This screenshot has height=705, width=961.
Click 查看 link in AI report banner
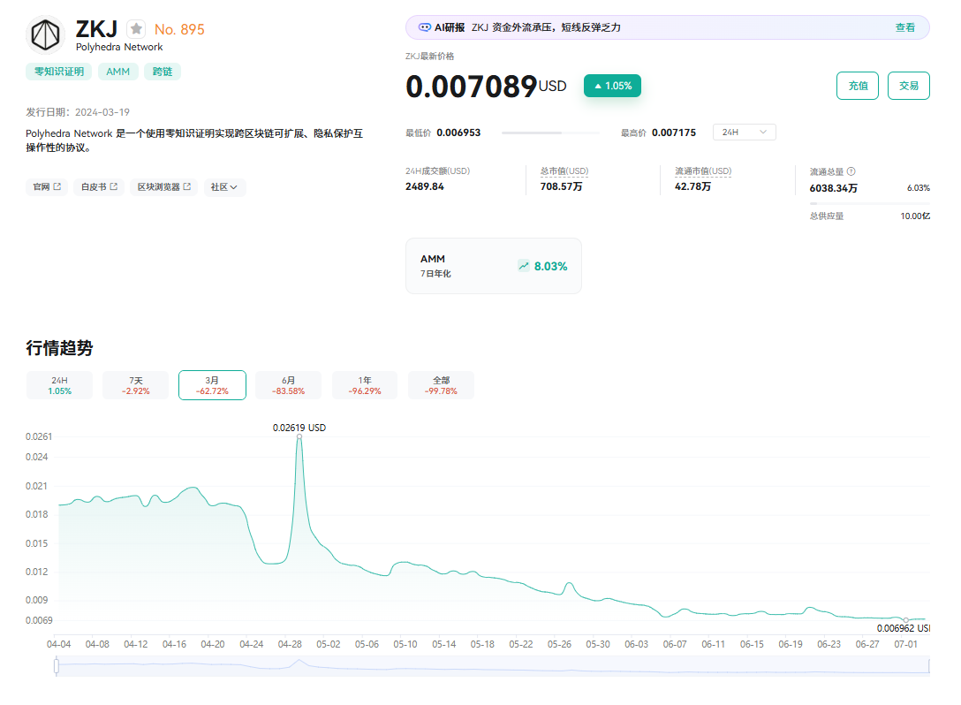pyautogui.click(x=904, y=27)
